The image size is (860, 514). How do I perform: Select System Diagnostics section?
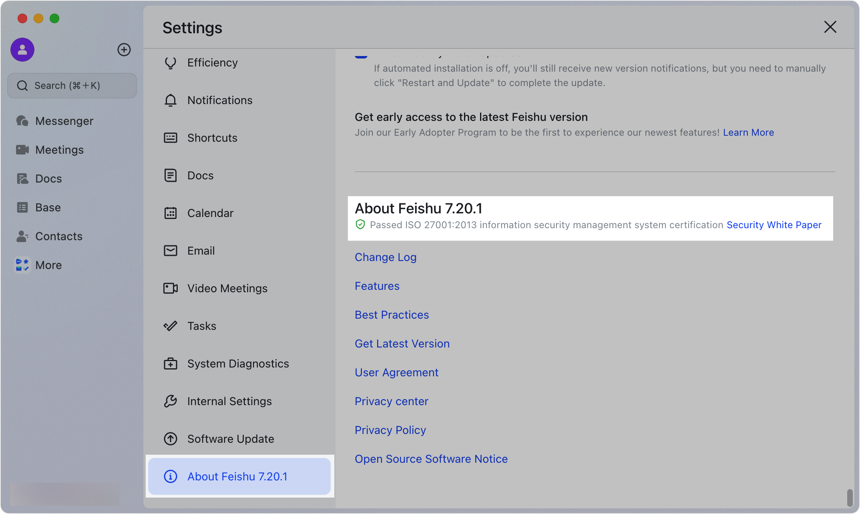pyautogui.click(x=239, y=363)
